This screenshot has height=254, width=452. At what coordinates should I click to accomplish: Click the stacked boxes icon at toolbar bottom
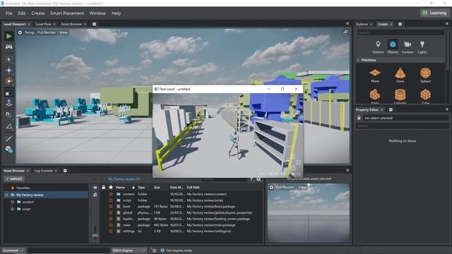tap(9, 150)
